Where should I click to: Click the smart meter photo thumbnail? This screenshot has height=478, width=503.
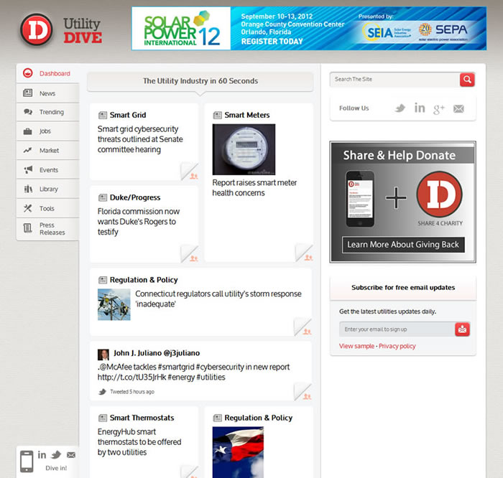coord(244,149)
